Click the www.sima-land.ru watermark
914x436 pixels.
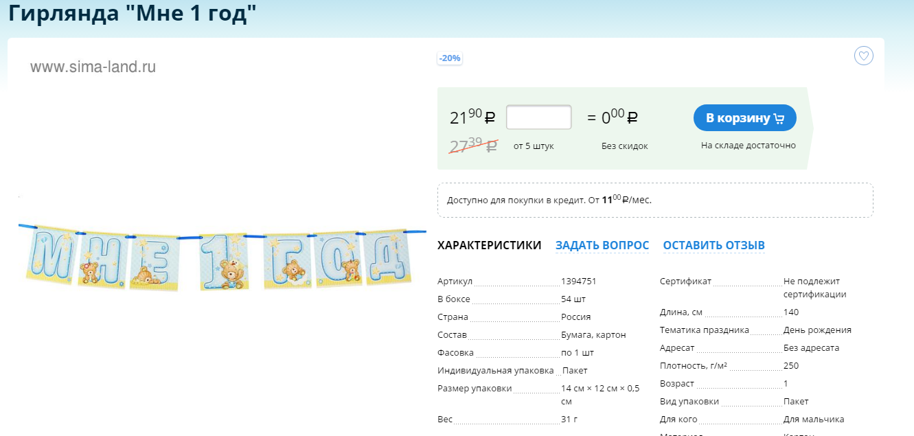point(93,67)
